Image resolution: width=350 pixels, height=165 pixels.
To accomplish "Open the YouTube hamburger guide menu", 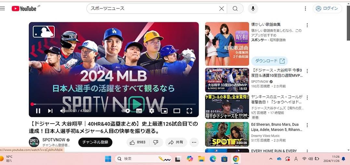I will pyautogui.click(x=2, y=8).
